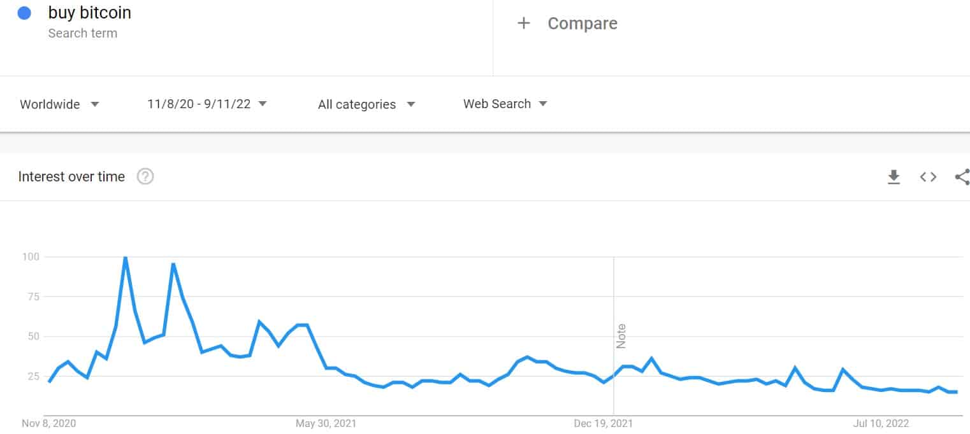Open the Interest over time help tooltip
Viewport: 970px width, 434px height.
coord(145,176)
